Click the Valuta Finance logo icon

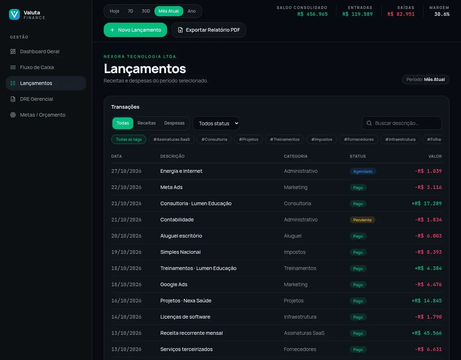point(14,14)
